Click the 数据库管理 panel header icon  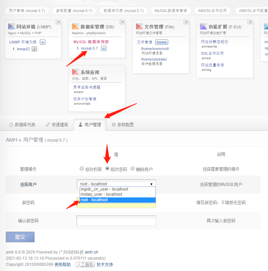pos(76,26)
